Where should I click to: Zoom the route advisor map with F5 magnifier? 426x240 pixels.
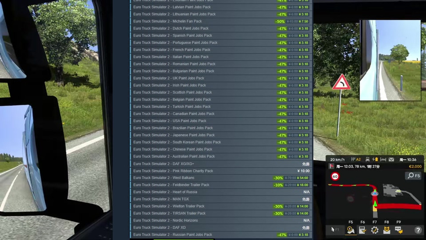[x=414, y=175]
